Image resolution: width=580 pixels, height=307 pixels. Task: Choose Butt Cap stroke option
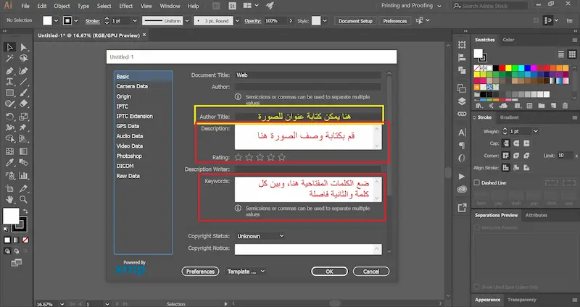505,143
